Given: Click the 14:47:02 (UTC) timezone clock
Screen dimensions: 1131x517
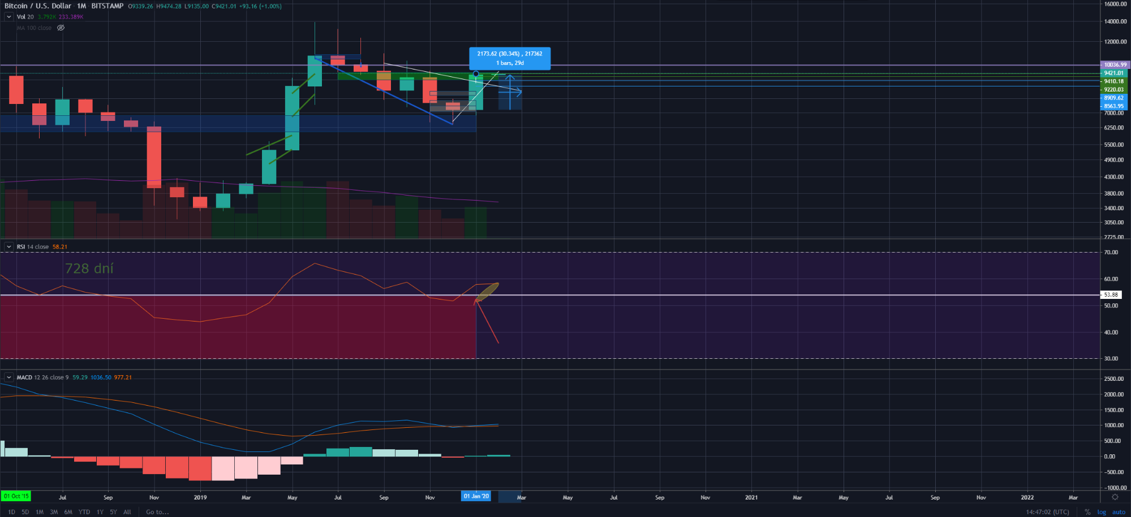Looking at the screenshot, I should [1047, 512].
